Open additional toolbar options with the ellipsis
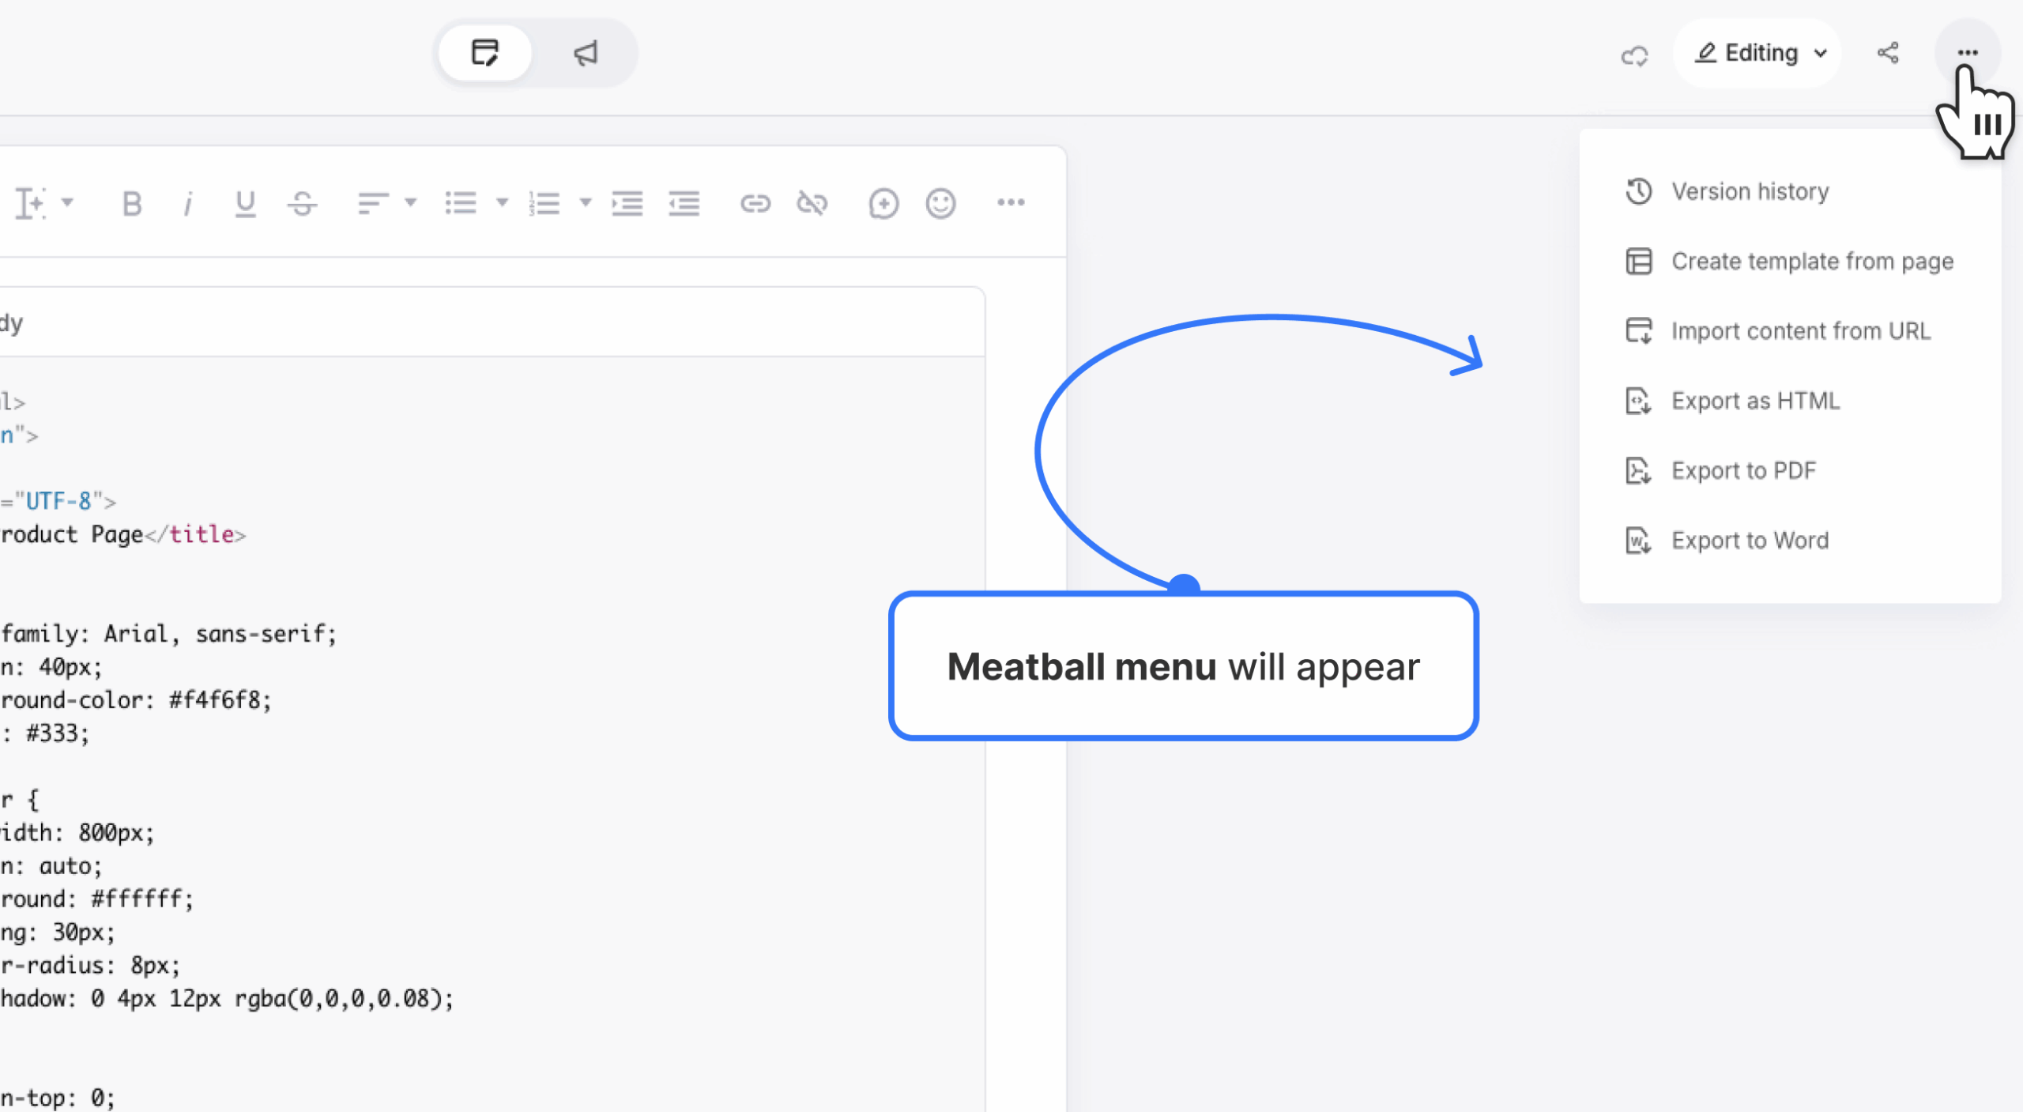 point(1011,203)
